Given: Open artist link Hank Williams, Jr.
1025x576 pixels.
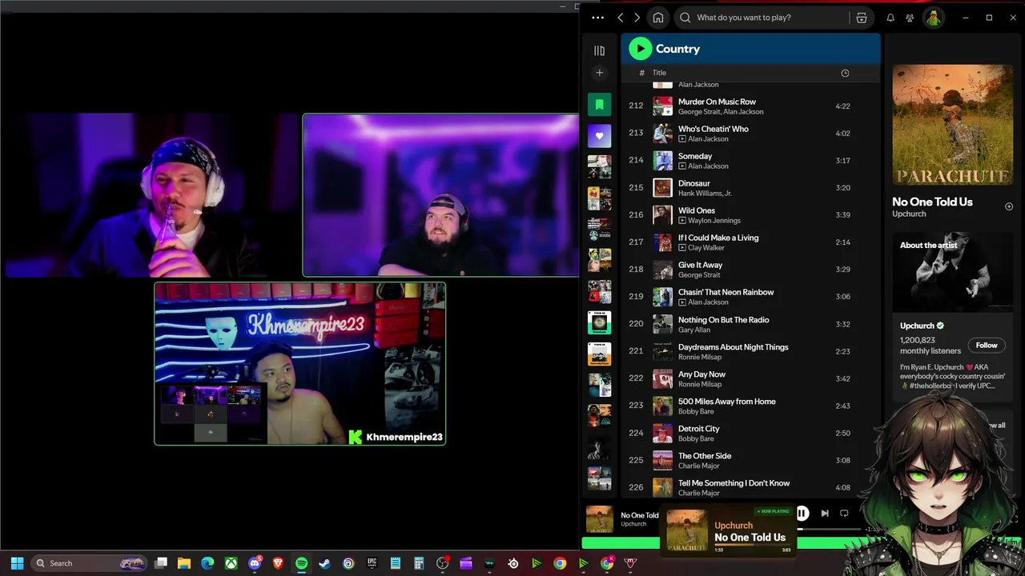Looking at the screenshot, I should coord(705,194).
